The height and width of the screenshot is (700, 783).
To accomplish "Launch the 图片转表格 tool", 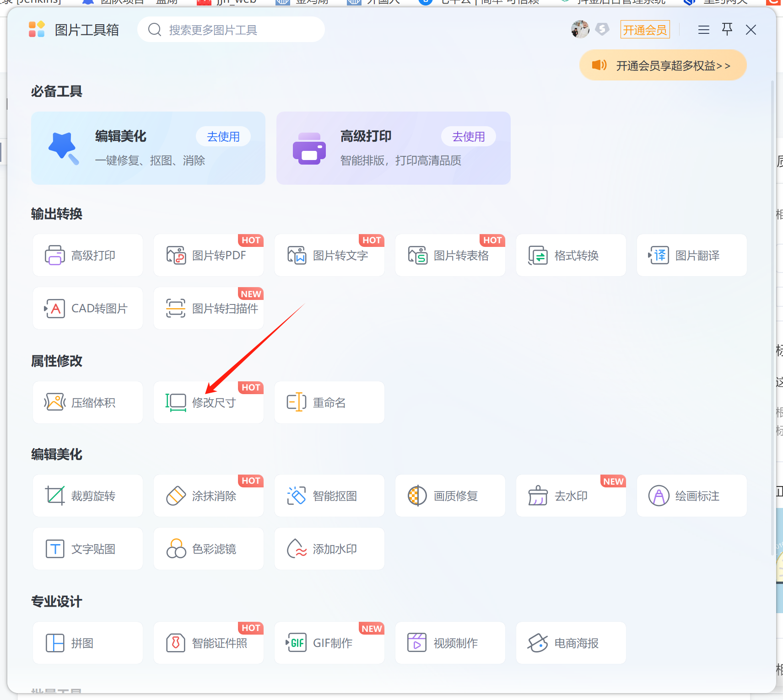I will coord(450,255).
